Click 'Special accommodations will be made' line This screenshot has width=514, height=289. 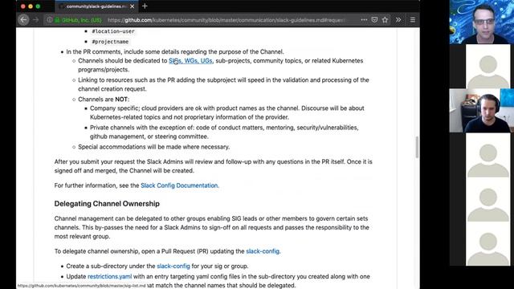(153, 147)
